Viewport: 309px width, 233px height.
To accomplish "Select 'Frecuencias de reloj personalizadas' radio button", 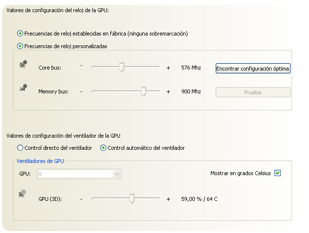I will 20,46.
